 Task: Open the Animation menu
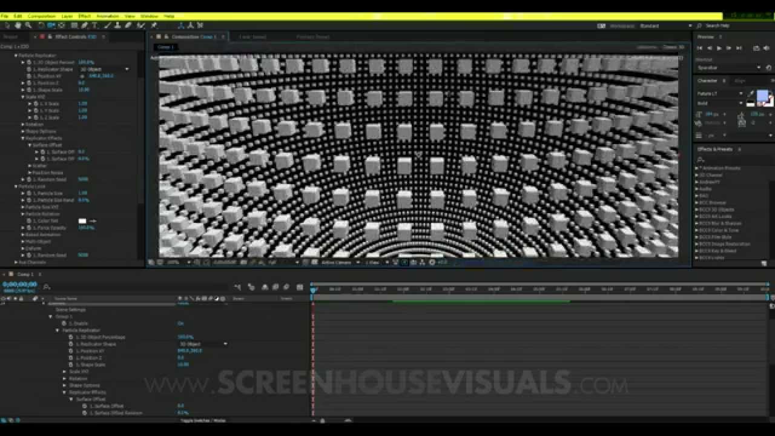click(108, 16)
